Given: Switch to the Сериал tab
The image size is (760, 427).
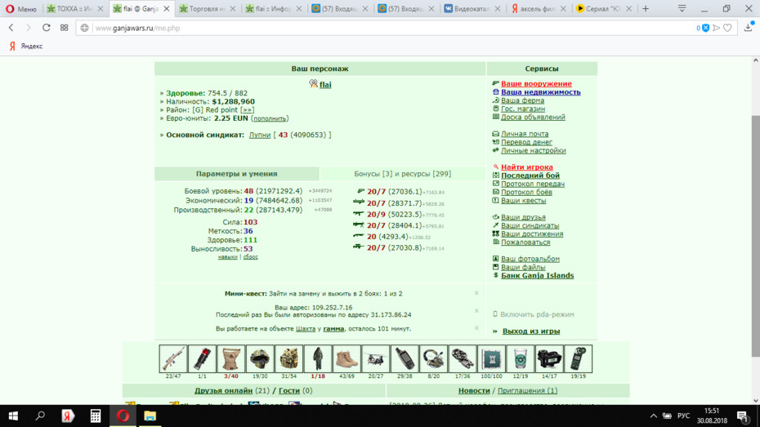Looking at the screenshot, I should (x=604, y=9).
